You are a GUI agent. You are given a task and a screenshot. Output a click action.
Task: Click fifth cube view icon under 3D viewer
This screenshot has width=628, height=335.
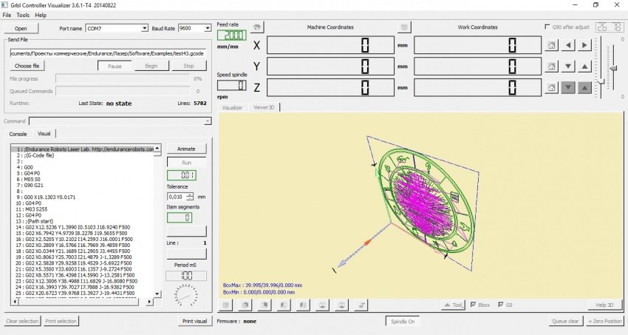303,305
